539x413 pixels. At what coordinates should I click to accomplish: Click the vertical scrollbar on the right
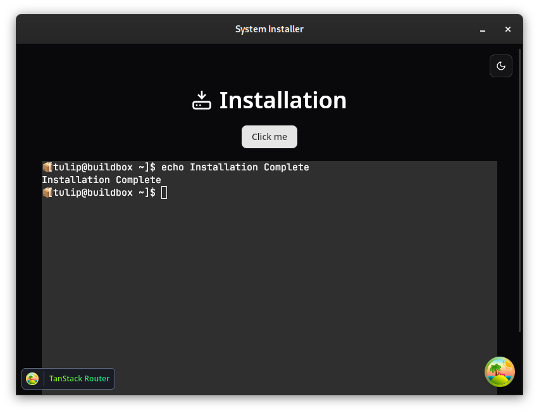click(520, 190)
